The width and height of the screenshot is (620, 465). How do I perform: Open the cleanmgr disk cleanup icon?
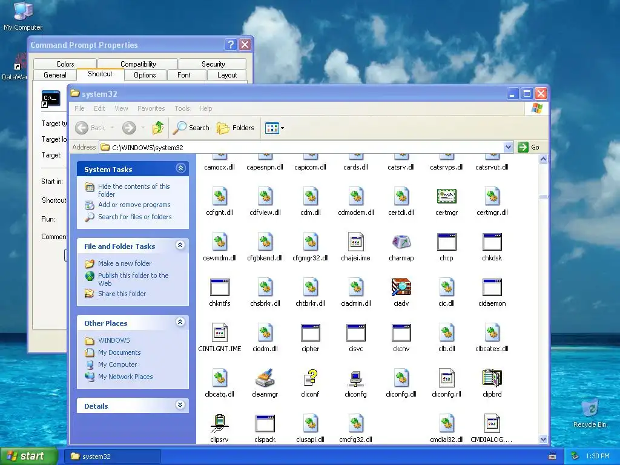265,378
